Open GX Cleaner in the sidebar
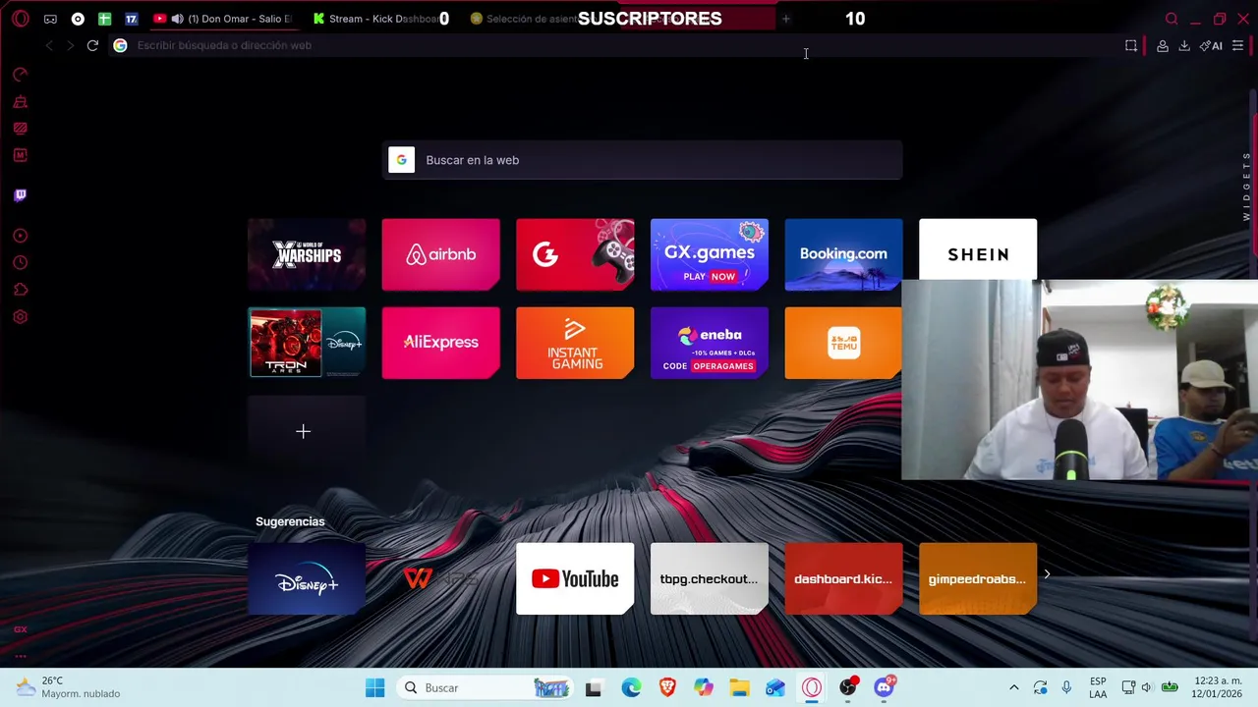Image resolution: width=1258 pixels, height=707 pixels. pyautogui.click(x=20, y=101)
